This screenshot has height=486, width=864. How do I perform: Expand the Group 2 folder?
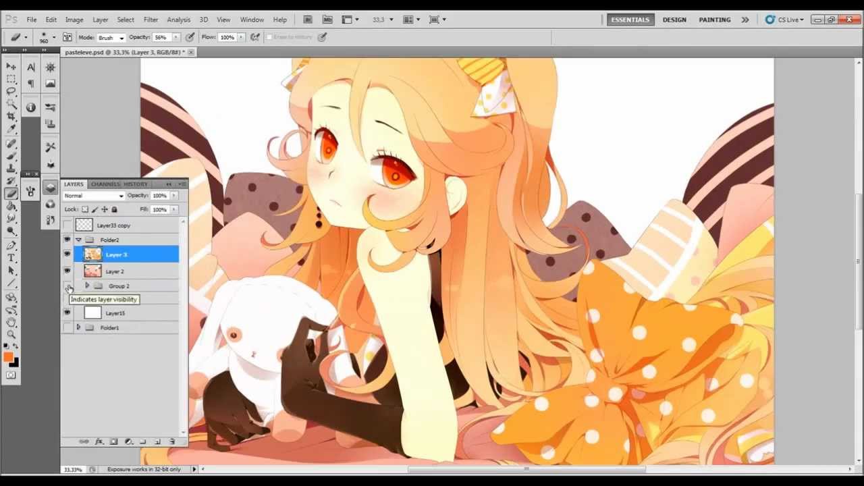point(87,286)
